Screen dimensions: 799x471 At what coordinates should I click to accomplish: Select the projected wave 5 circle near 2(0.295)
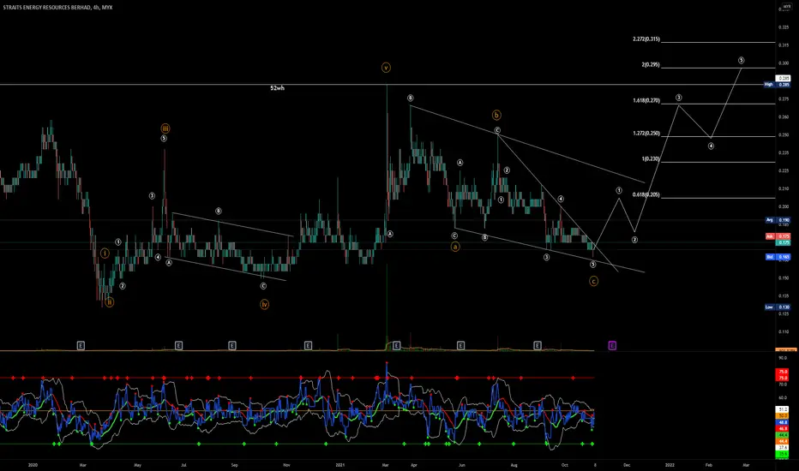click(741, 61)
